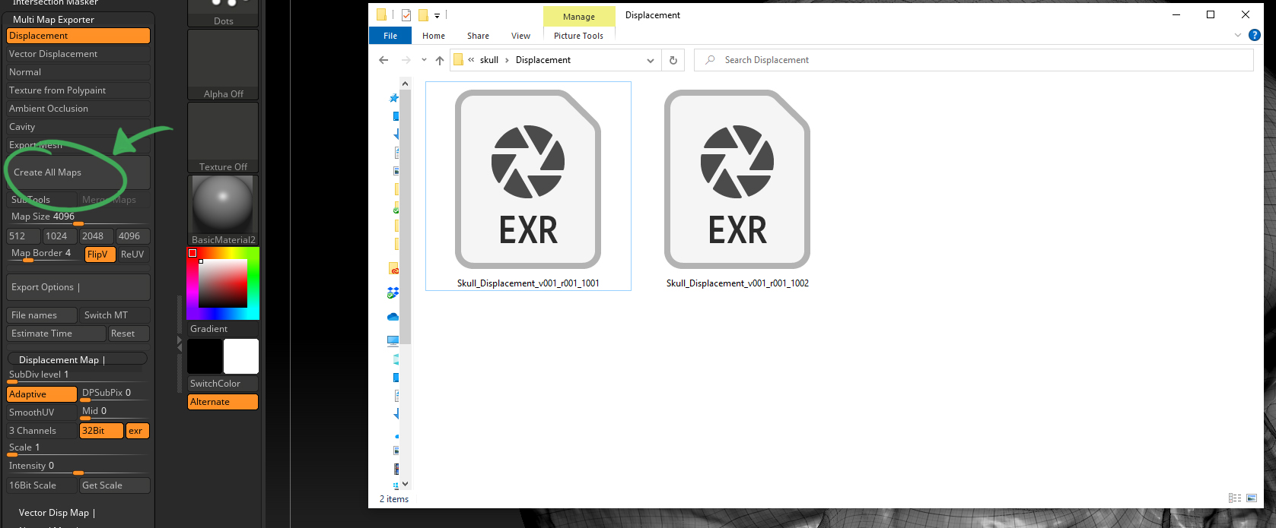Viewport: 1276px width, 528px height.
Task: Open Explorer Help question mark icon
Action: tap(1255, 35)
